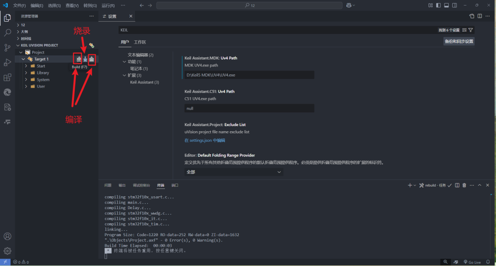Open the Edge tools icon in activity bar
496x266 pixels.
[7, 92]
